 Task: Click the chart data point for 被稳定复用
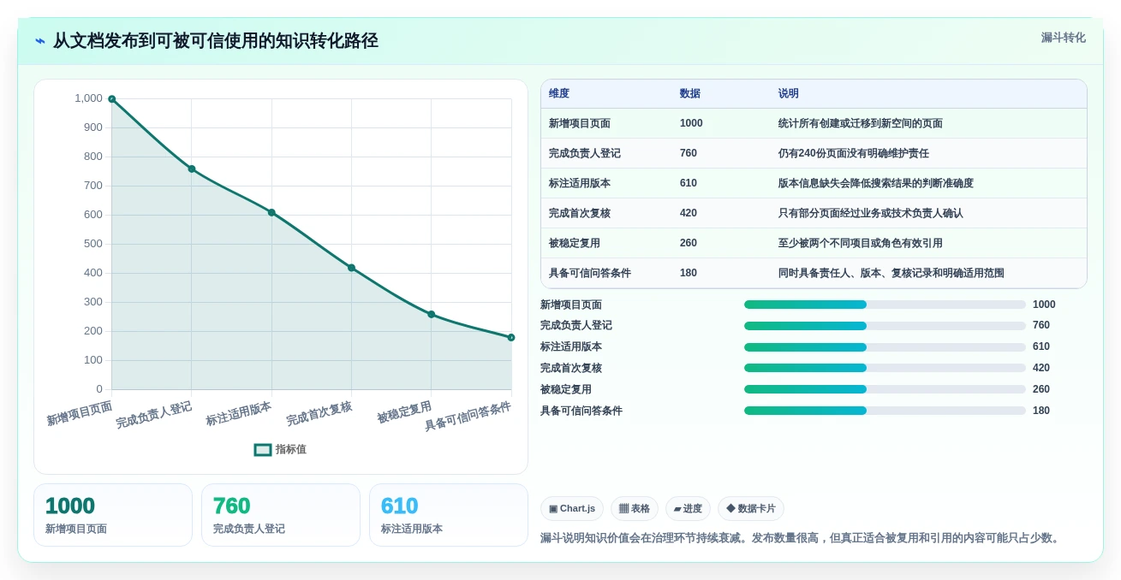click(x=431, y=314)
